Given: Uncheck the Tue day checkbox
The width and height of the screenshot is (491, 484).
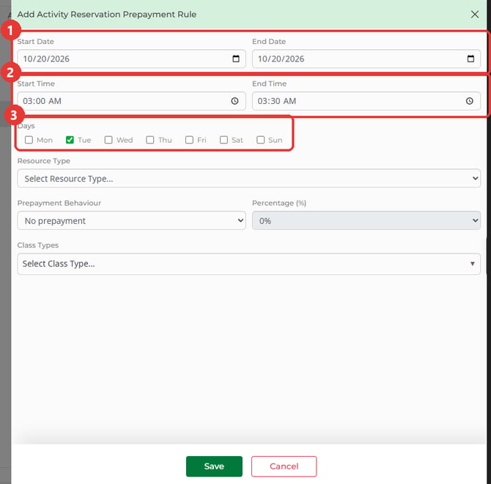Looking at the screenshot, I should coord(70,140).
